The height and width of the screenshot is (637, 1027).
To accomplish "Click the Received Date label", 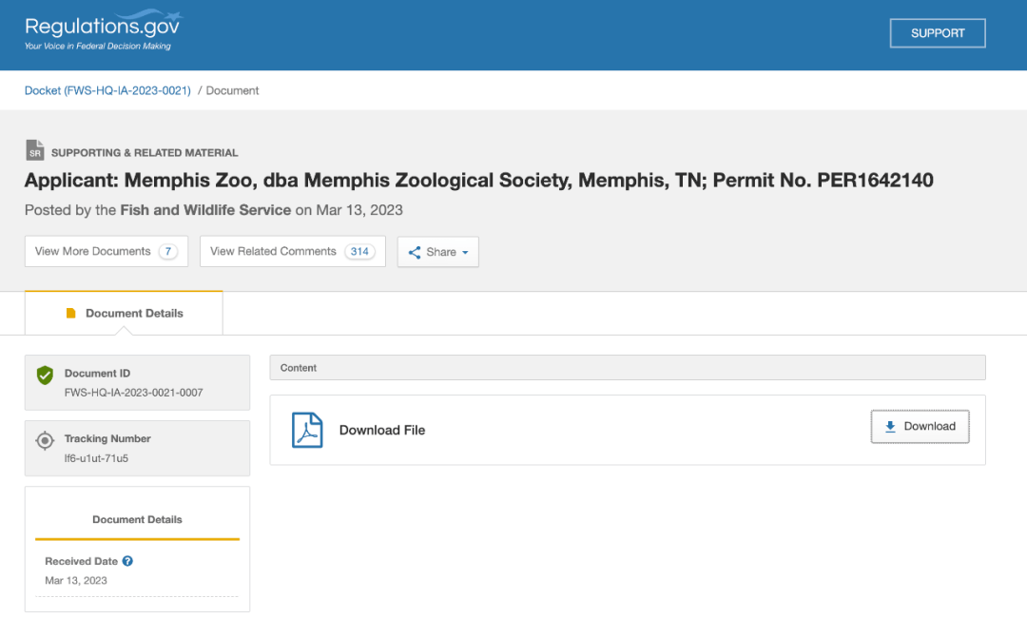I will (81, 561).
